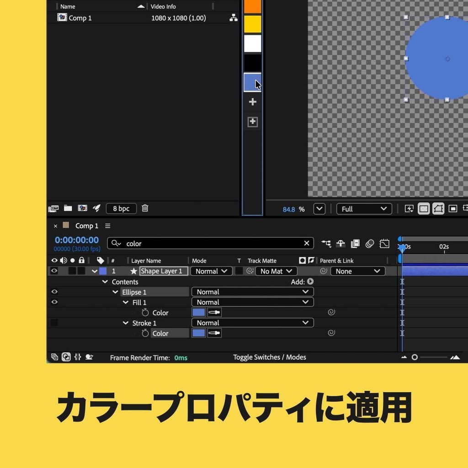
Task: Clear the color search field
Action: (x=307, y=243)
